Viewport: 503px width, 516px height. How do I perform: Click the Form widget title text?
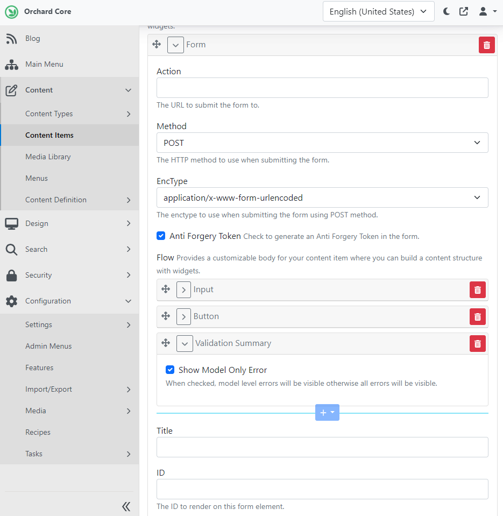196,45
